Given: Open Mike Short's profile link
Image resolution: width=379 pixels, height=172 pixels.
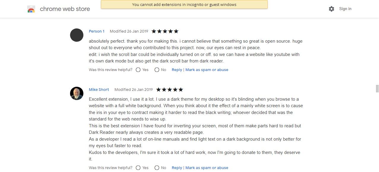Looking at the screenshot, I should pyautogui.click(x=99, y=89).
